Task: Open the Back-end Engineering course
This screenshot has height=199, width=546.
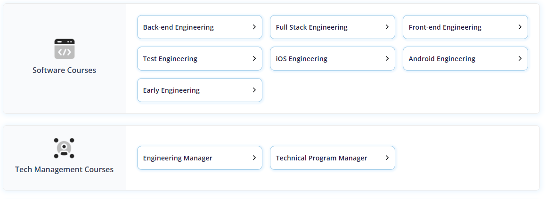Action: [200, 27]
